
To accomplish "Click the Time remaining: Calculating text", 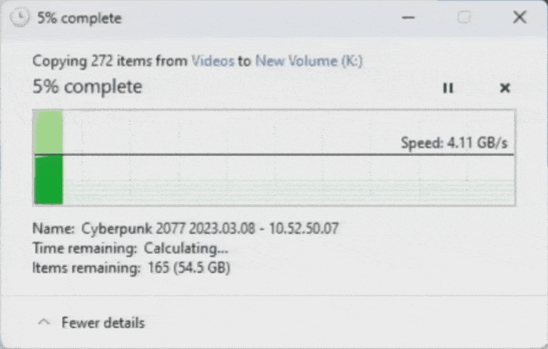I will (130, 249).
